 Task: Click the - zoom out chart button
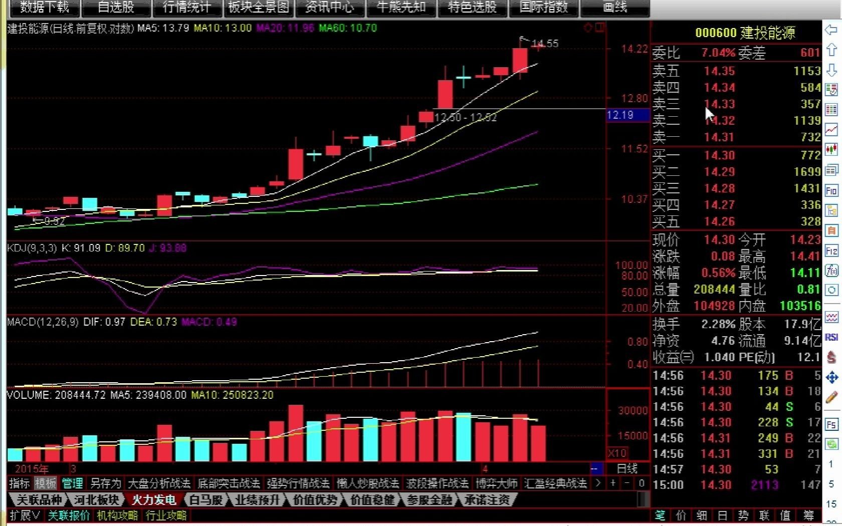627,483
